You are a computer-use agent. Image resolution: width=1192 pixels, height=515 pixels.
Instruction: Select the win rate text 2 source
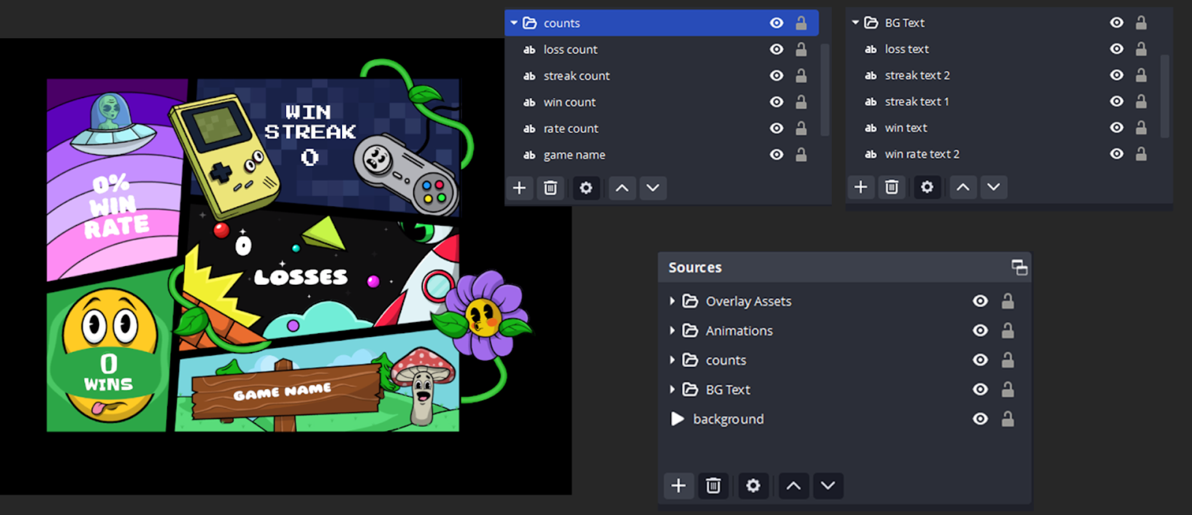(922, 154)
